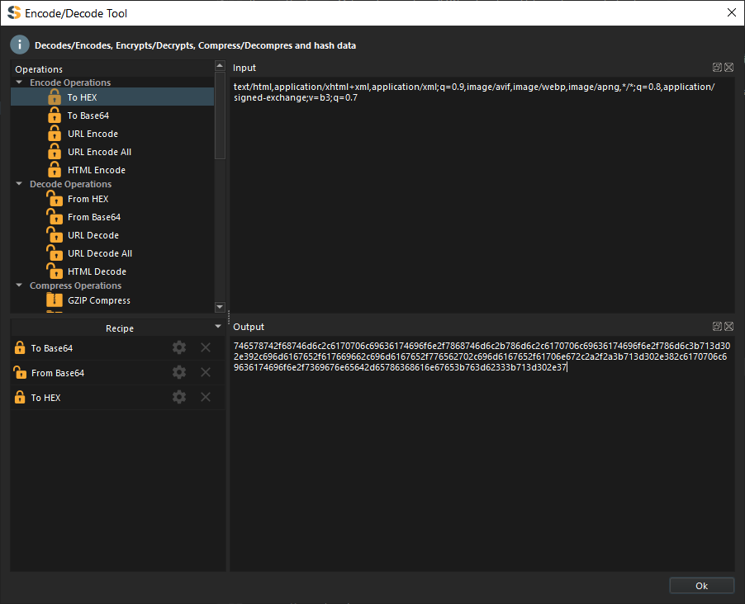The width and height of the screenshot is (745, 604).
Task: Open settings for the To Base64 recipe step
Action: [179, 348]
